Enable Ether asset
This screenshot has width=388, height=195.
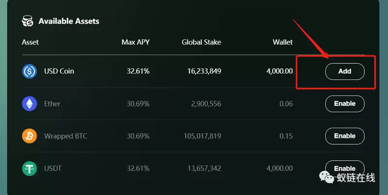pos(345,104)
